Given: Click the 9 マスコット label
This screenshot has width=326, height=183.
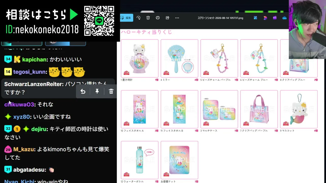Looking at the screenshot, I should (287, 131).
